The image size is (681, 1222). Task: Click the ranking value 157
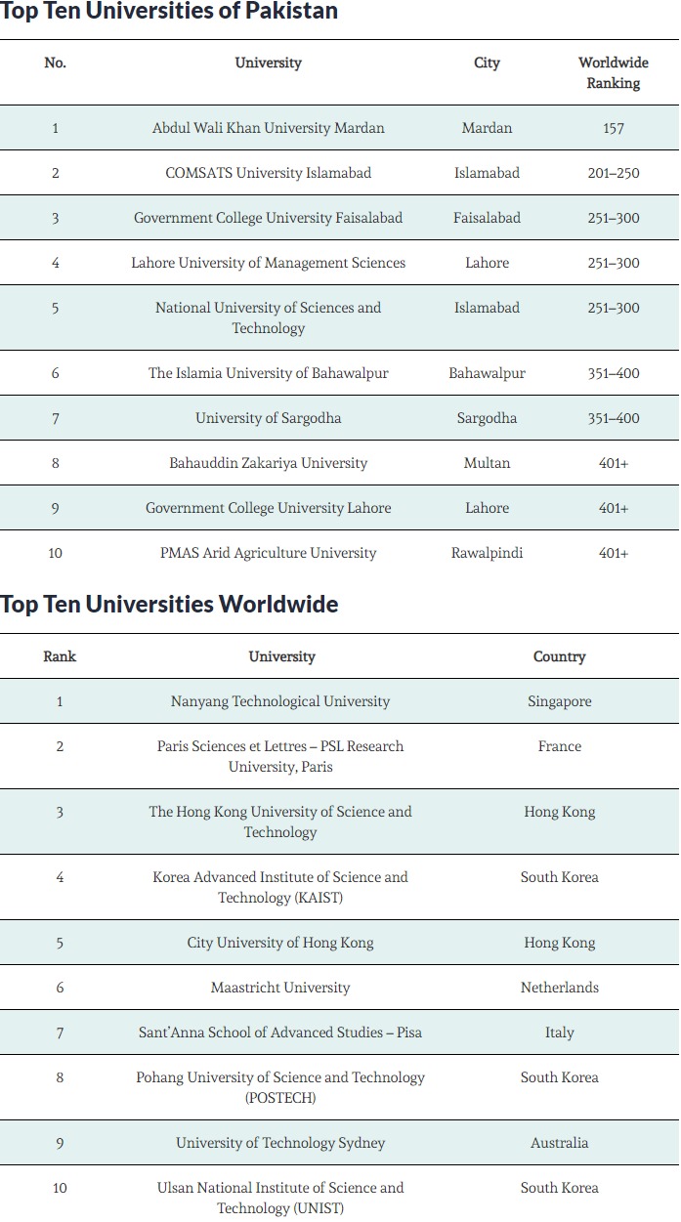[x=614, y=128]
